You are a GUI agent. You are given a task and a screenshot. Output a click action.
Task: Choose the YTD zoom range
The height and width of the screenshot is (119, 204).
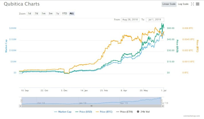click(x=65, y=13)
